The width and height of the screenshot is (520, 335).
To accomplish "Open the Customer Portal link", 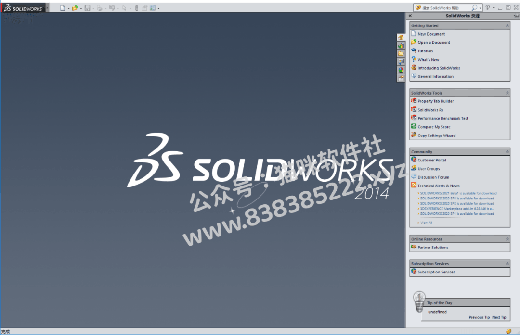I will [431, 160].
